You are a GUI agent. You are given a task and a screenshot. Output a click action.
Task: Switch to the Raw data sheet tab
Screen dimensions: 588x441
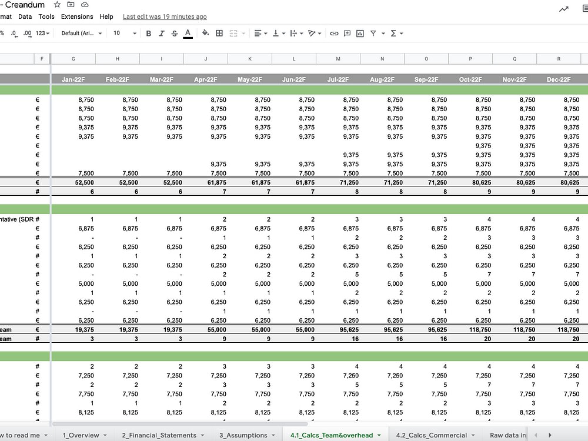coord(508,435)
